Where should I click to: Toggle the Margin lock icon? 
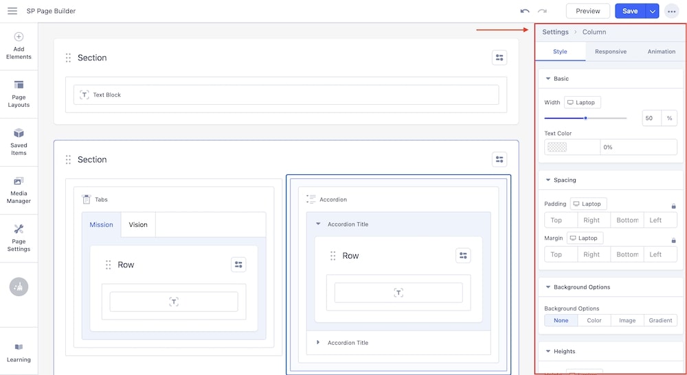[673, 240]
